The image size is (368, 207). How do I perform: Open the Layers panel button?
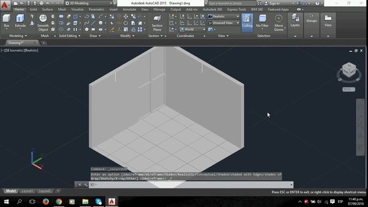pyautogui.click(x=295, y=21)
